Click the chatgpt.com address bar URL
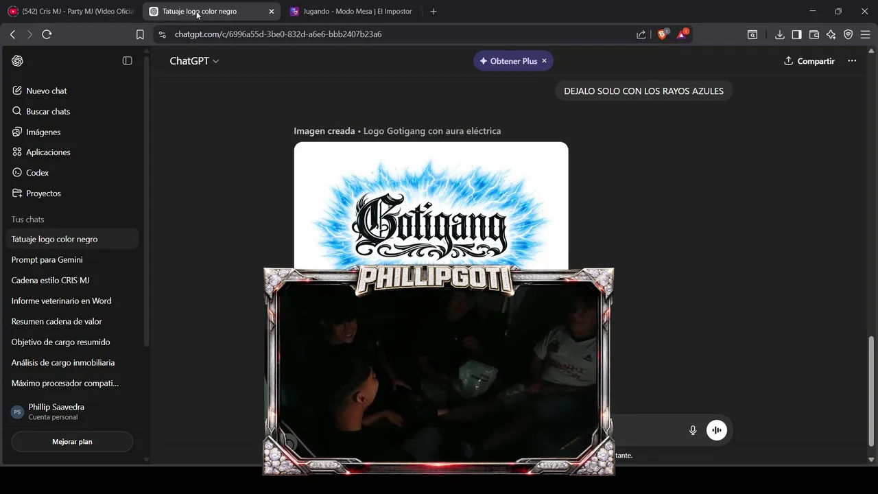This screenshot has height=494, width=878. (278, 34)
